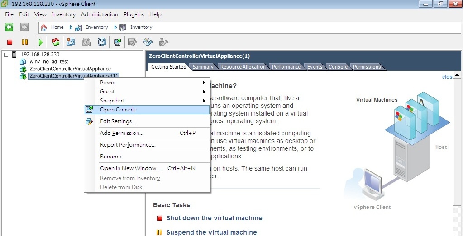The image size is (463, 236).
Task: Open the View menu
Action: point(40,14)
